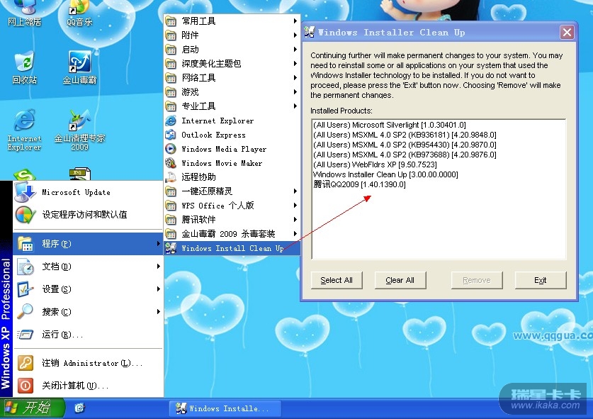Image resolution: width=593 pixels, height=419 pixels.
Task: Select 腾讯QQ2009 [1.40.1390.0] entry
Action: pyautogui.click(x=359, y=184)
